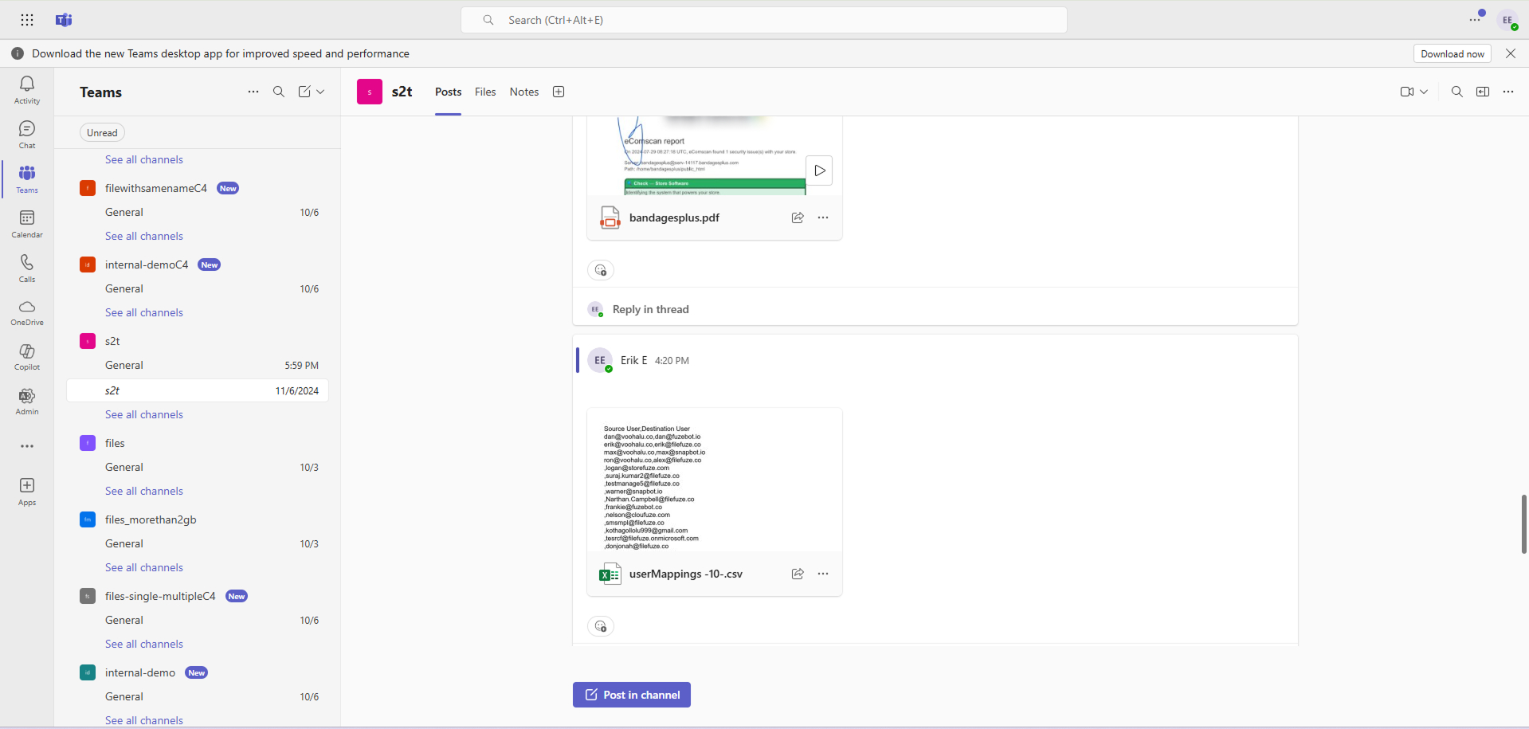Screen dimensions: 1529x729
Task: Add reaction under userMappings message
Action: point(601,626)
